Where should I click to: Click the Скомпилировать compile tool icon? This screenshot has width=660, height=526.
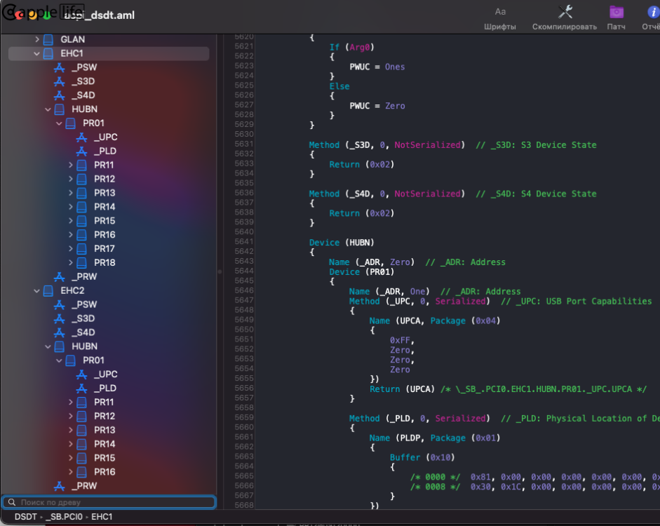tap(565, 12)
